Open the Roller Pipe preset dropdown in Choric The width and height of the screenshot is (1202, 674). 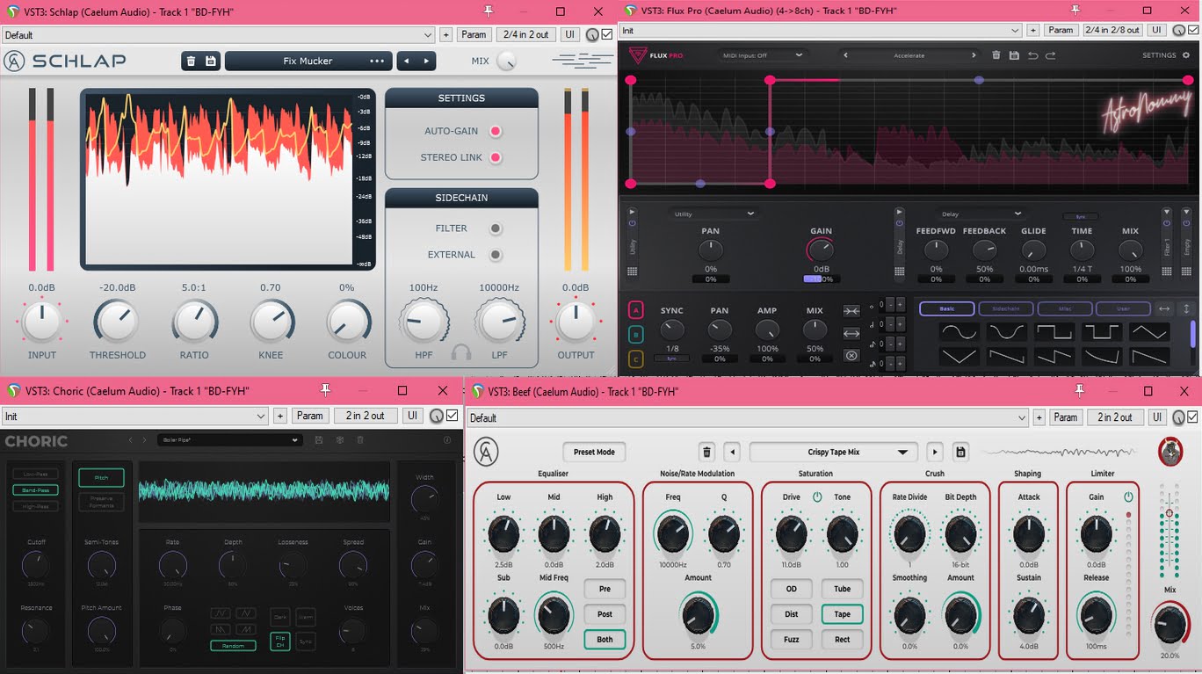230,438
